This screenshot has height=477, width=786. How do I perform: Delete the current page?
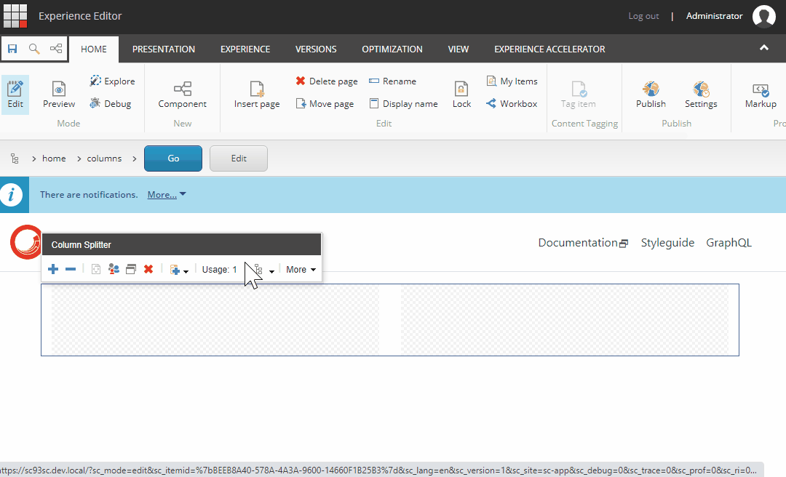[x=327, y=81]
